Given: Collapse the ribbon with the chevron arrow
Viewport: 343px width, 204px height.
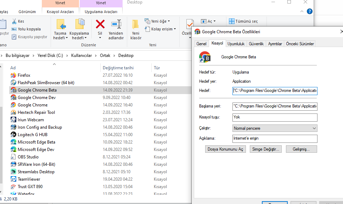Looking at the screenshot, I should [x=302, y=11].
